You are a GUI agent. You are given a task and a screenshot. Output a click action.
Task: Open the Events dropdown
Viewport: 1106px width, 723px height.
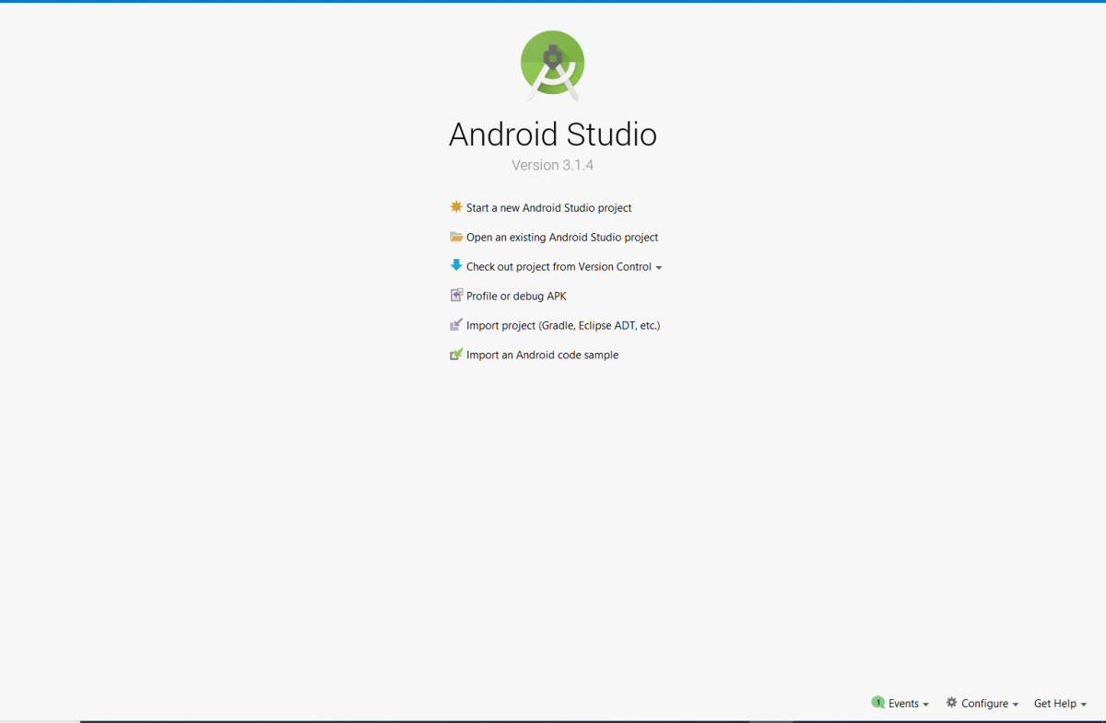908,704
